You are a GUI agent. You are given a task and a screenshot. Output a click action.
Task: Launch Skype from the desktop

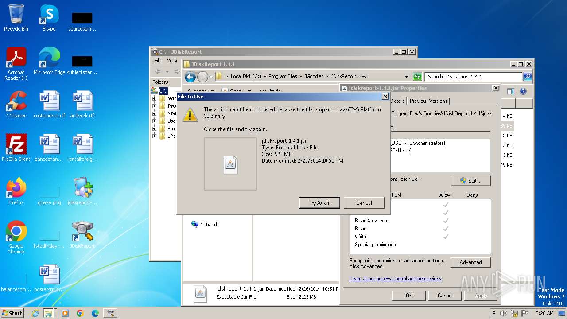pos(49,18)
